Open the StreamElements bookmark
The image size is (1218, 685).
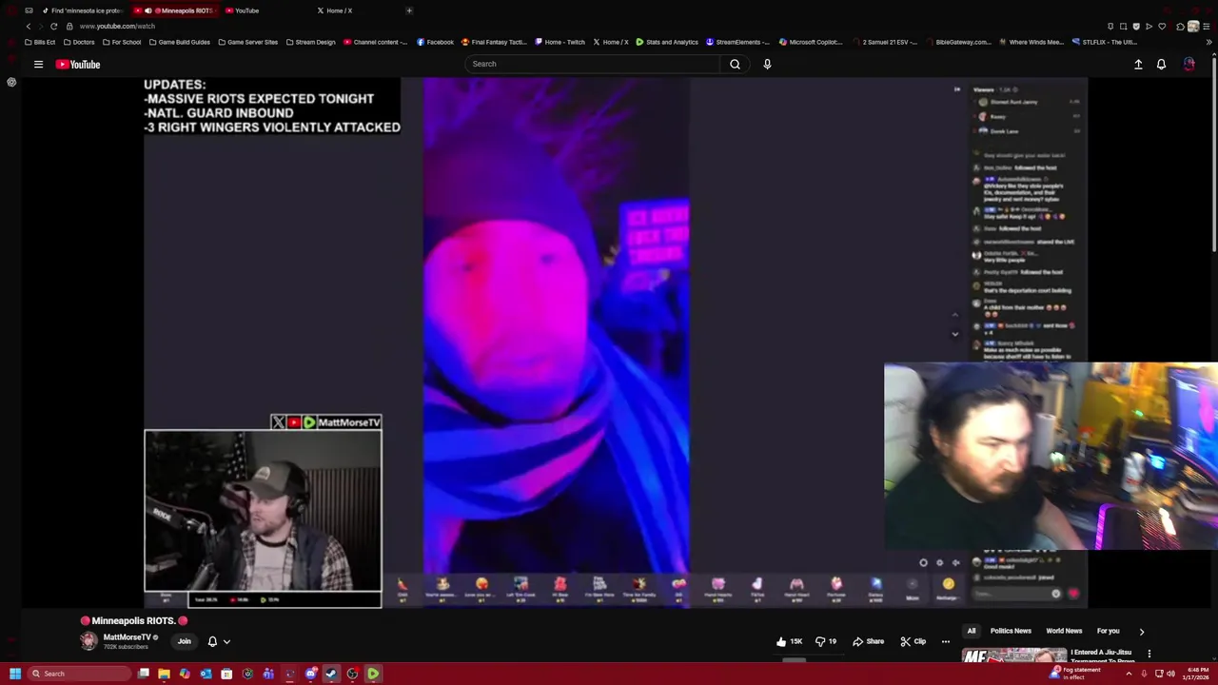click(737, 42)
